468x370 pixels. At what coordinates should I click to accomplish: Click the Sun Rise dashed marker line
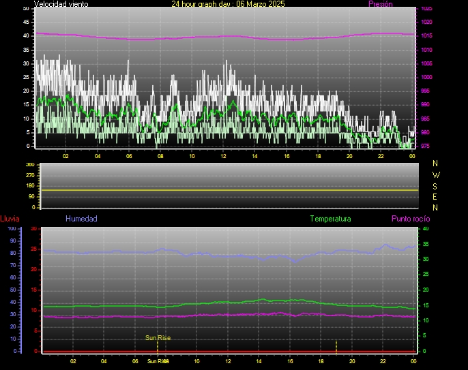(x=158, y=348)
